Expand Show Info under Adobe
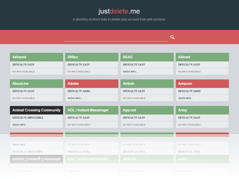Screen dimensions: 239x179 (75, 98)
